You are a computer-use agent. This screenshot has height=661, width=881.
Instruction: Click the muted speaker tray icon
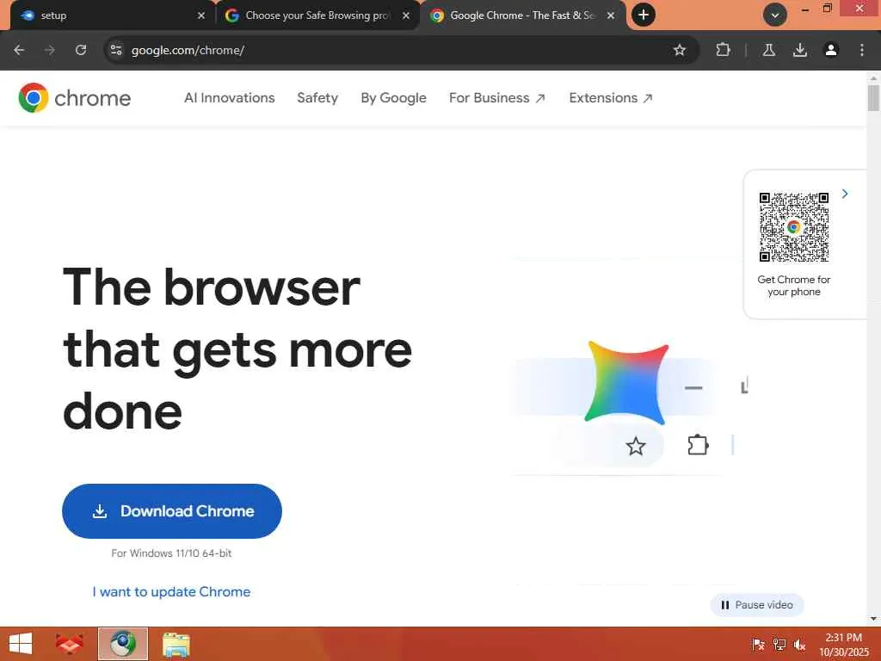[799, 645]
